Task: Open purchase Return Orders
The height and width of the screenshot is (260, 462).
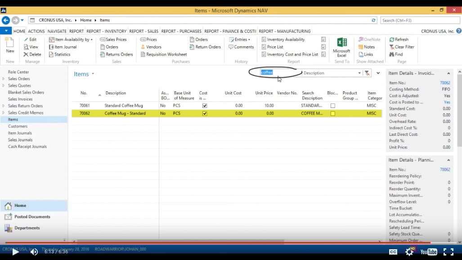Action: [205, 47]
